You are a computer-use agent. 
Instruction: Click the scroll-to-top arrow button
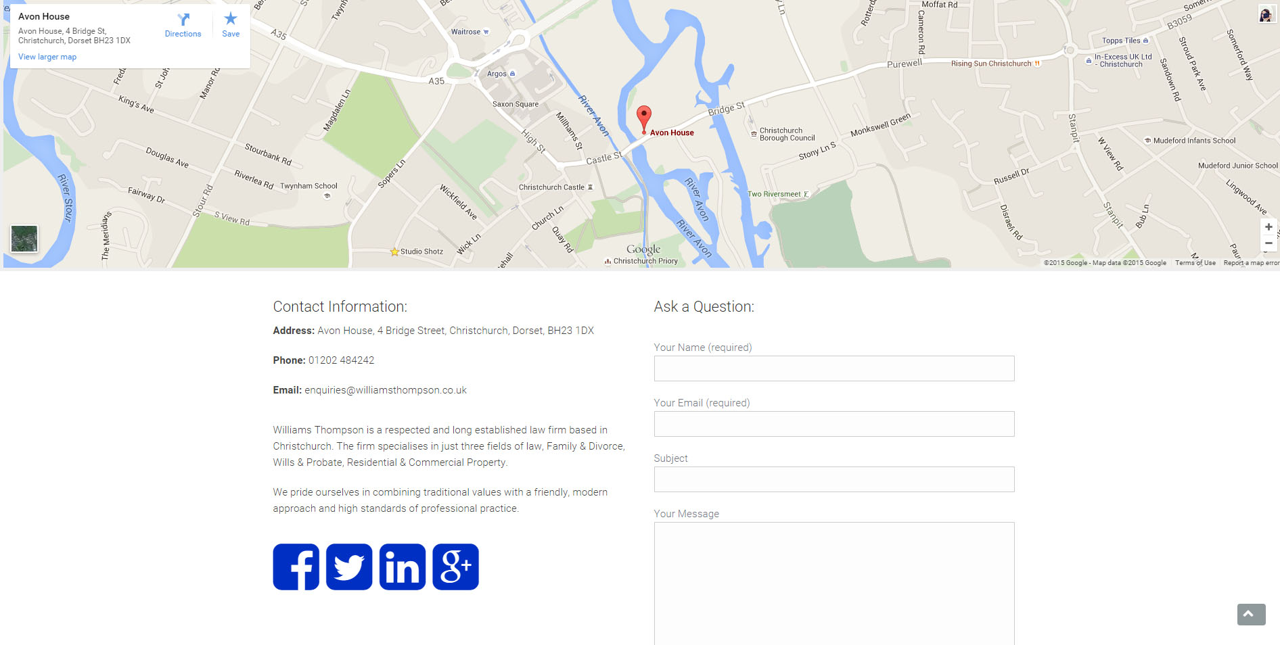1251,614
